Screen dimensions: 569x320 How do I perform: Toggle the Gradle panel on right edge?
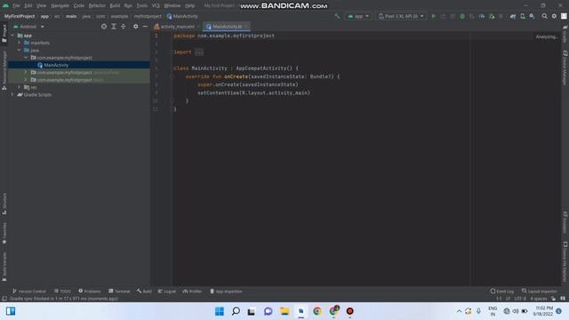(x=565, y=34)
